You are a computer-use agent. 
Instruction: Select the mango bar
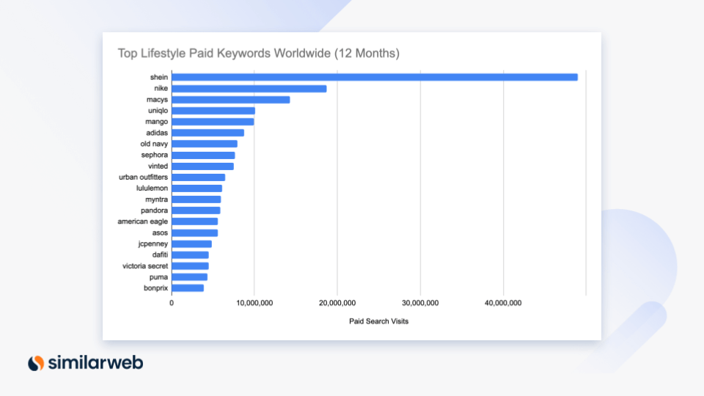pos(213,122)
